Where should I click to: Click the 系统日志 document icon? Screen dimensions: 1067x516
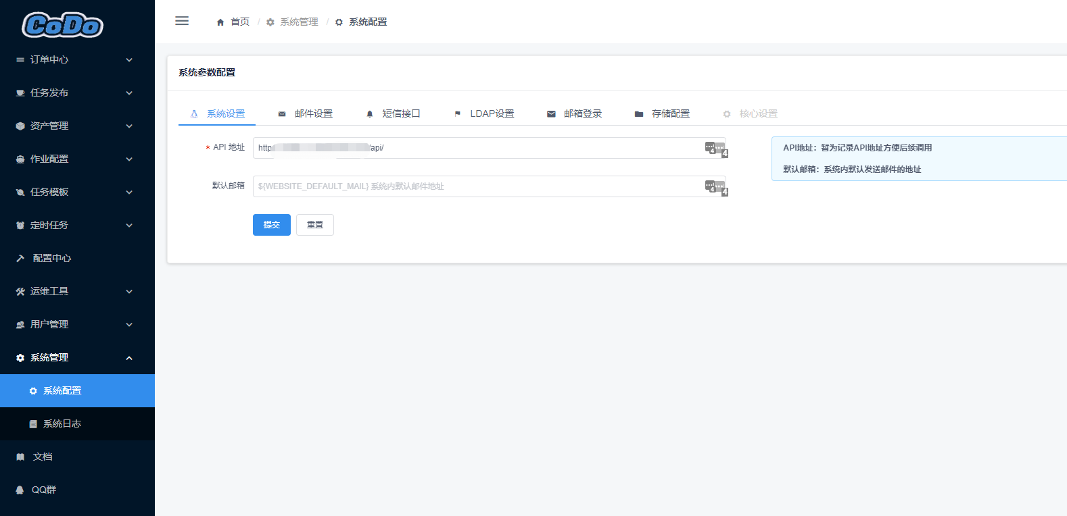tap(33, 424)
